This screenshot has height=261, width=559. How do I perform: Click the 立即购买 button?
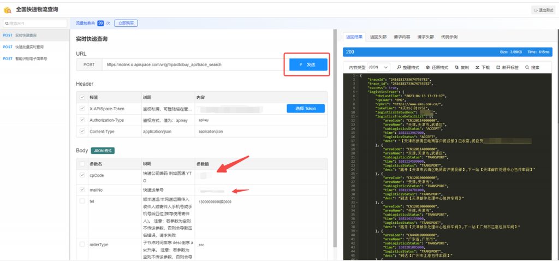(126, 23)
